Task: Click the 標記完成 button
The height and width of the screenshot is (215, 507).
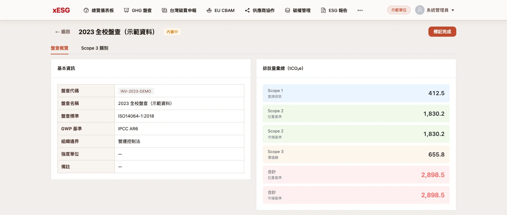Action: tap(442, 32)
